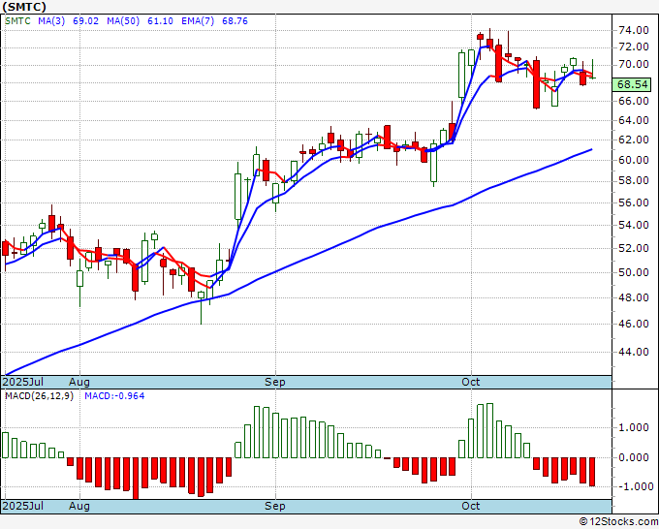
Task: Select the SMTC legend label
Action: pos(17,21)
